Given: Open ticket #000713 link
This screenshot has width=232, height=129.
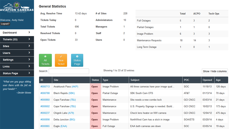Looking at the screenshot, I should coord(45,86).
